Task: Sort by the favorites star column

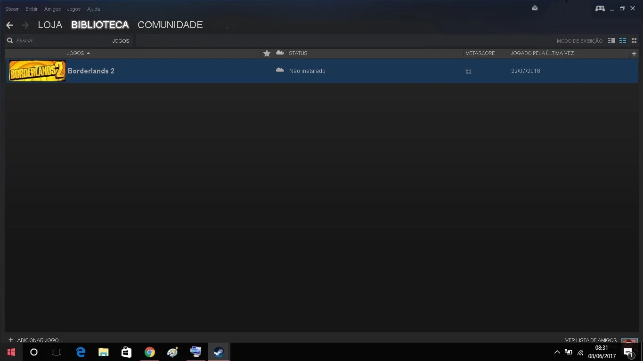Action: pyautogui.click(x=267, y=53)
